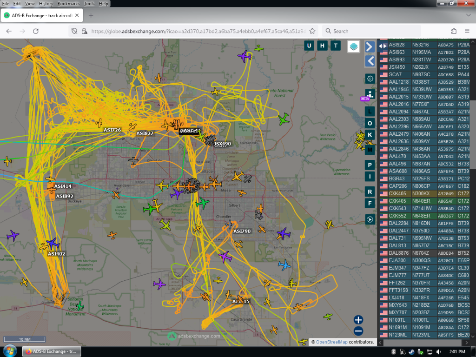The height and width of the screenshot is (357, 476).
Task: Zoom in with the plus button
Action: click(358, 320)
